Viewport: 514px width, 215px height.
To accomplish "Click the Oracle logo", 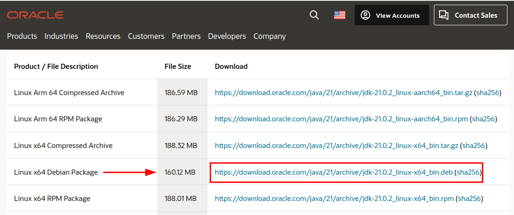I will 35,15.
